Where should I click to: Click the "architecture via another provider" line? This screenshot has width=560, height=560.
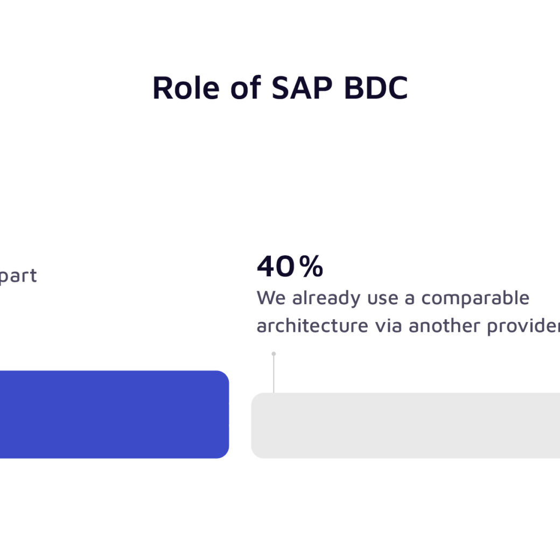pyautogui.click(x=408, y=326)
